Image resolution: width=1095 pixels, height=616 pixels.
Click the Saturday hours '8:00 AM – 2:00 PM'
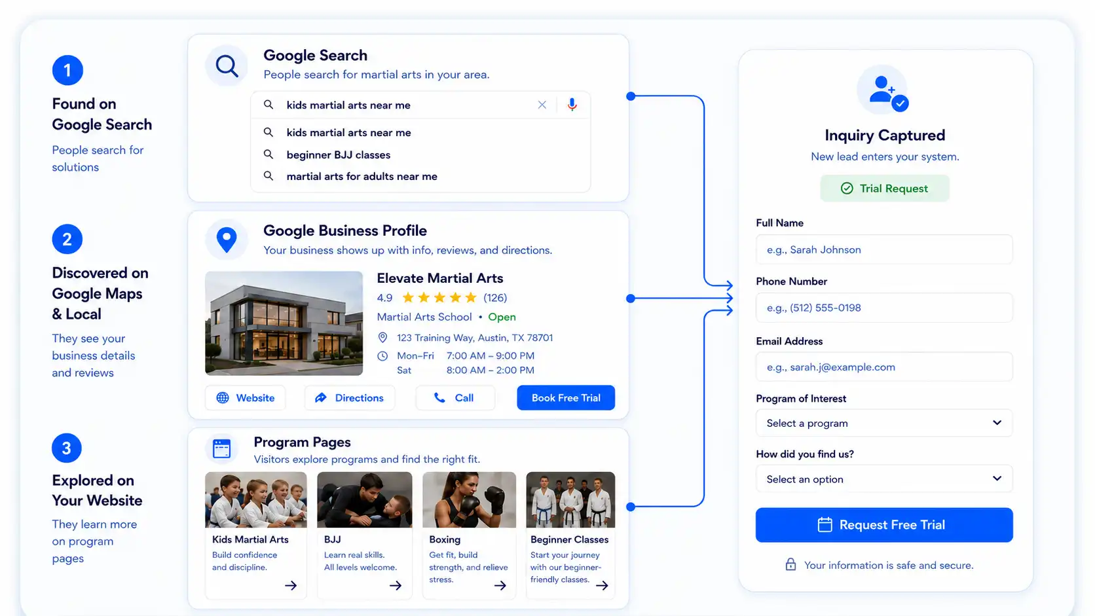click(491, 371)
